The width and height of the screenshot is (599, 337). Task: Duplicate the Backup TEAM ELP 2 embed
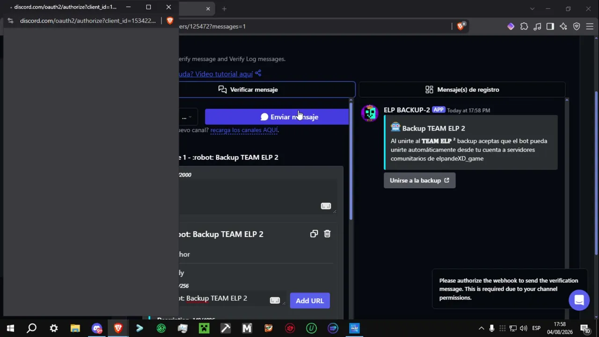[314, 234]
